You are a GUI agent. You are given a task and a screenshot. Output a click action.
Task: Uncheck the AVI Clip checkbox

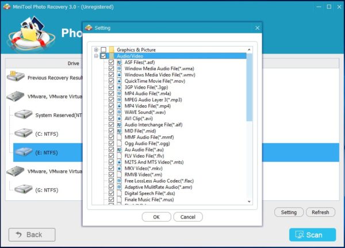point(112,119)
